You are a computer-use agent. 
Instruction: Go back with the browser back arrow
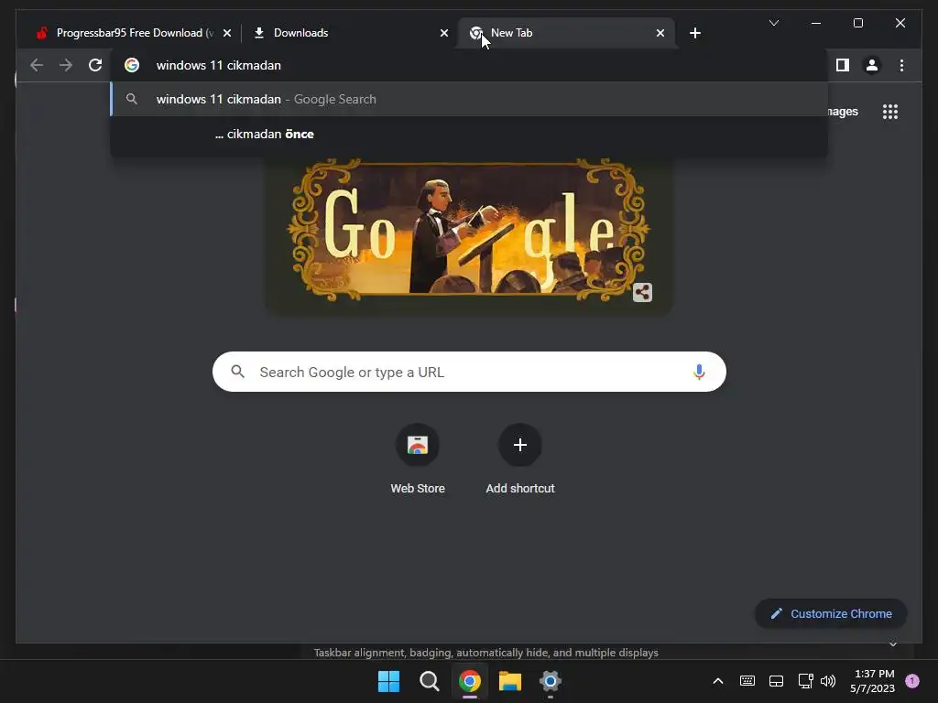click(37, 65)
